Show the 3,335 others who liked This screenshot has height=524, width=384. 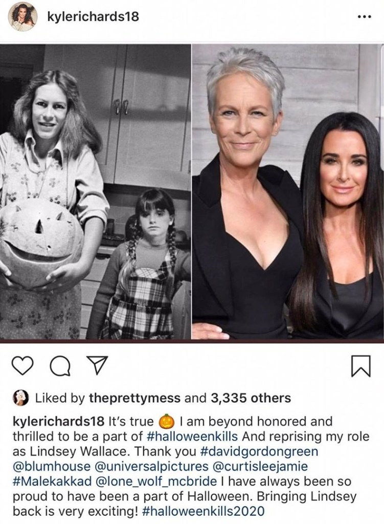tap(251, 398)
